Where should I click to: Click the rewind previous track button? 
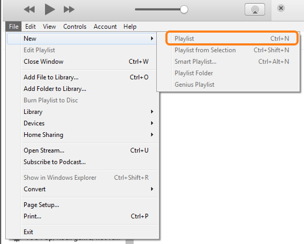click(x=29, y=9)
